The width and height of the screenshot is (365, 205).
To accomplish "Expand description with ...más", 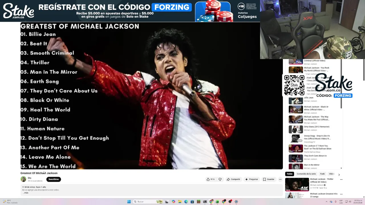I will click(25, 193).
